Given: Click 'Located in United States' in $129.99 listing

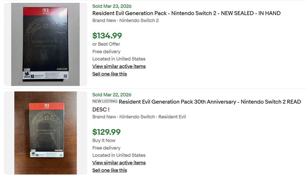Looking at the screenshot, I should pos(119,155).
